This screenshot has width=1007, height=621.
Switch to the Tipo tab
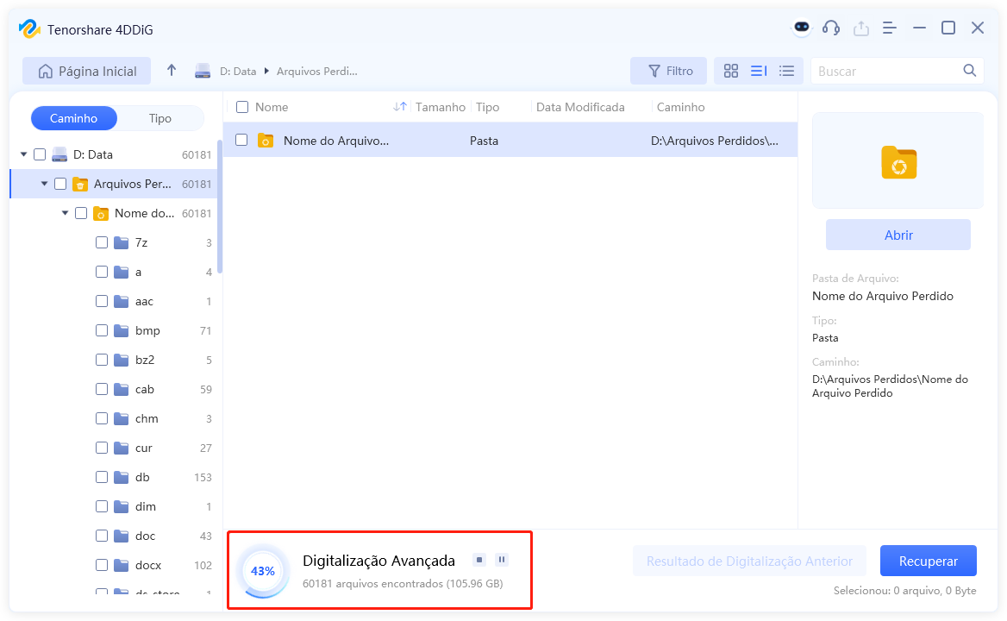click(x=160, y=117)
